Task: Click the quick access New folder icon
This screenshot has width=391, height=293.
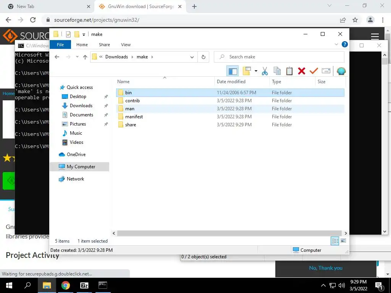Action: [x=77, y=34]
